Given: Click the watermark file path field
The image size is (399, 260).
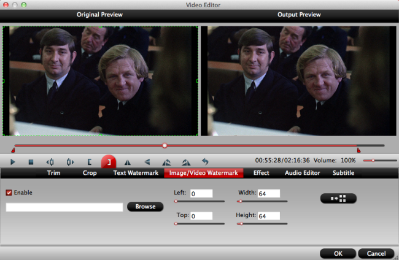Looking at the screenshot, I should point(64,207).
